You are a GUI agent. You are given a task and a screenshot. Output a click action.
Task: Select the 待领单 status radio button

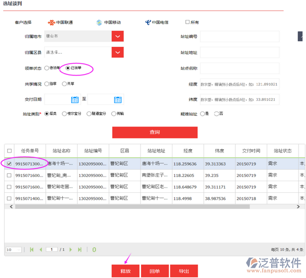coord(47,68)
